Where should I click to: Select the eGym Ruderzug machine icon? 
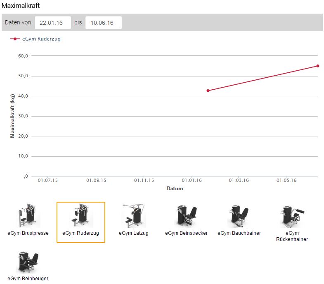point(81,216)
